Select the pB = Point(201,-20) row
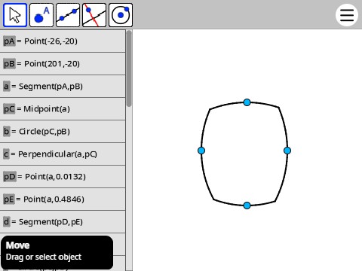 [63, 64]
